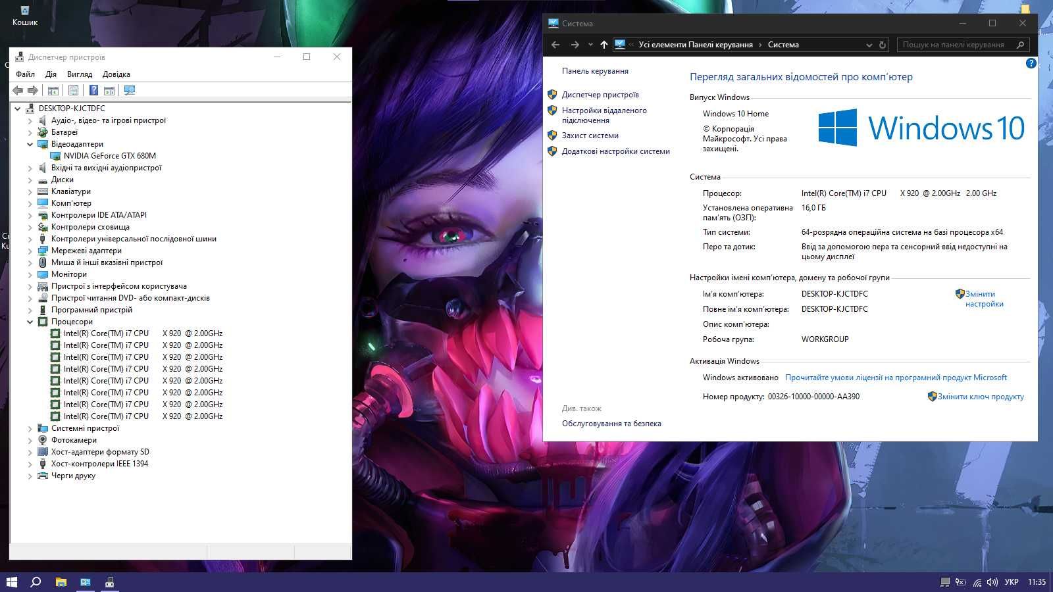The image size is (1053, 592).
Task: Expand the Диски node
Action: coord(30,180)
